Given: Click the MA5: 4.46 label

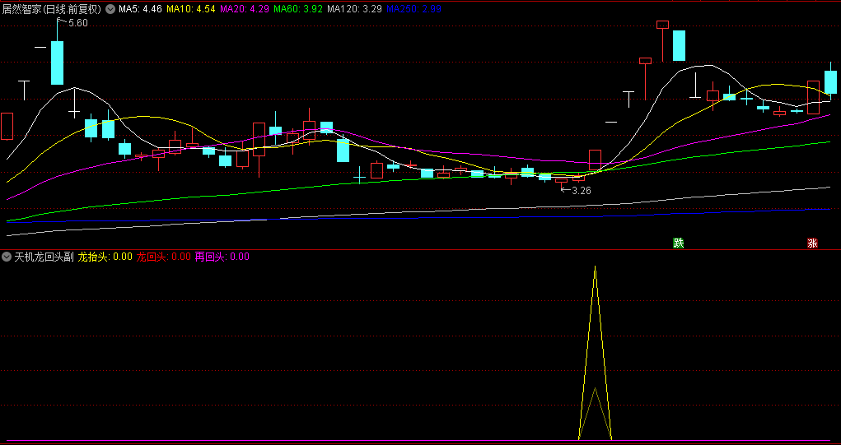Looking at the screenshot, I should (140, 8).
